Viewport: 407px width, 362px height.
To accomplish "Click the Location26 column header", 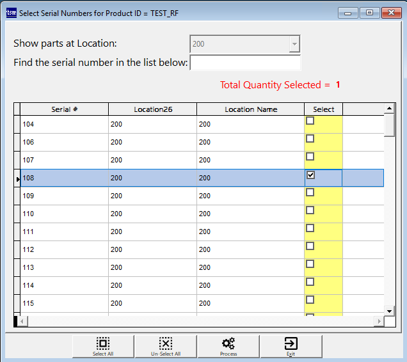I will (152, 109).
